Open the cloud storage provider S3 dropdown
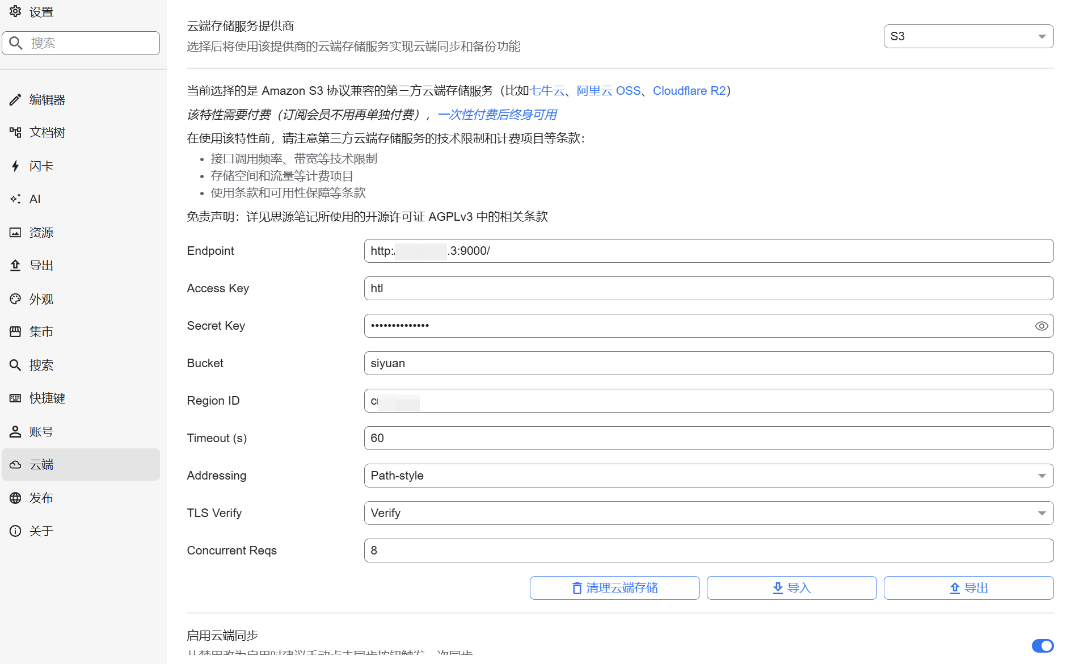1075x664 pixels. pyautogui.click(x=968, y=36)
